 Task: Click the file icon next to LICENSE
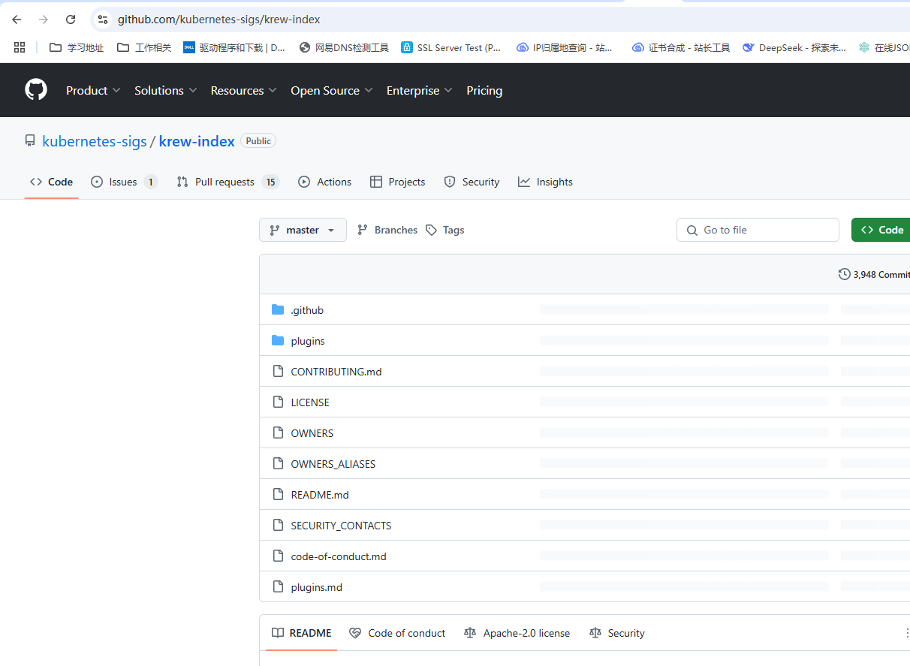(278, 402)
